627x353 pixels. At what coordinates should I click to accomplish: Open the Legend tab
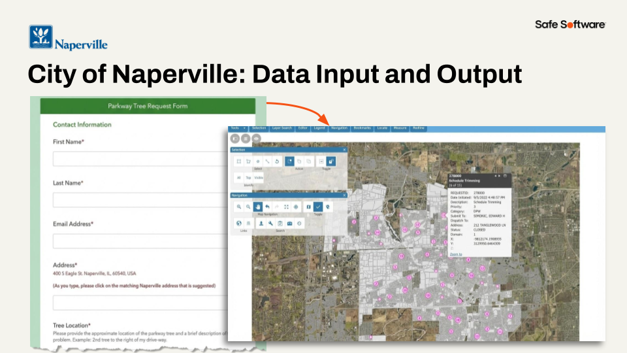319,129
